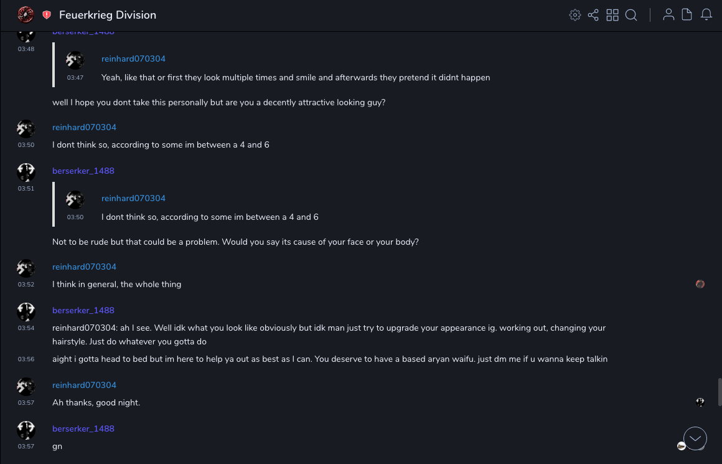This screenshot has width=722, height=464.
Task: Jump to latest with the down-chevron button
Action: [x=695, y=438]
